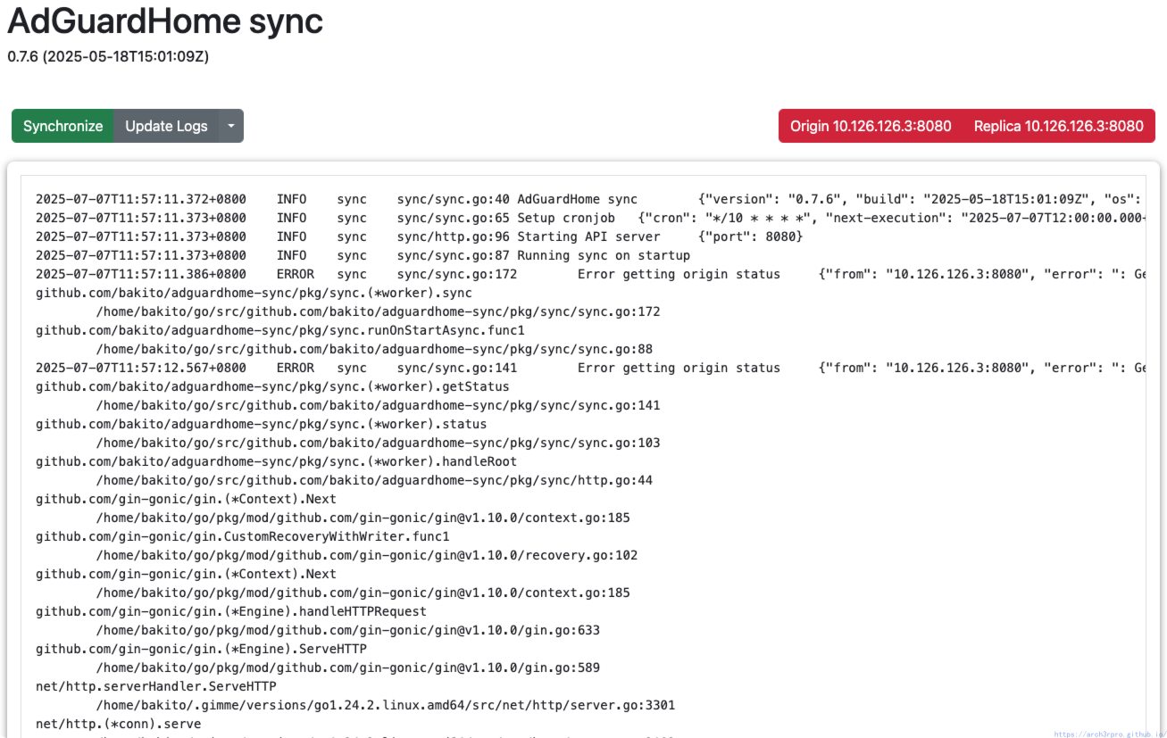Click the path line ending 'pkg/sync/sync.go:88'
Viewport: 1167px width, 738px height.
374,349
